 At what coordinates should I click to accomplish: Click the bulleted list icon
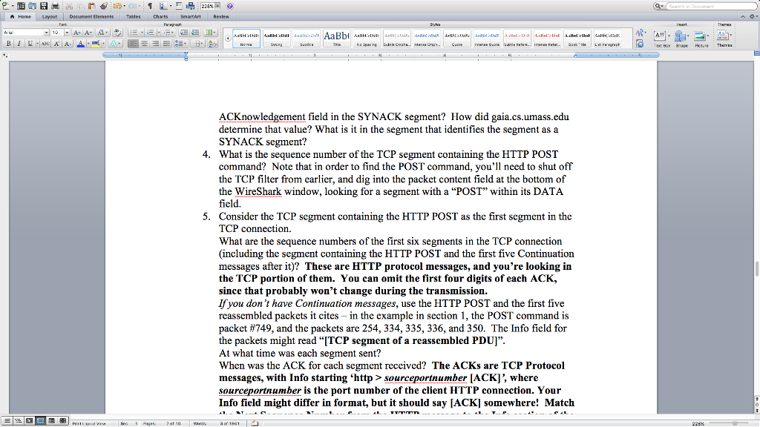tap(135, 32)
